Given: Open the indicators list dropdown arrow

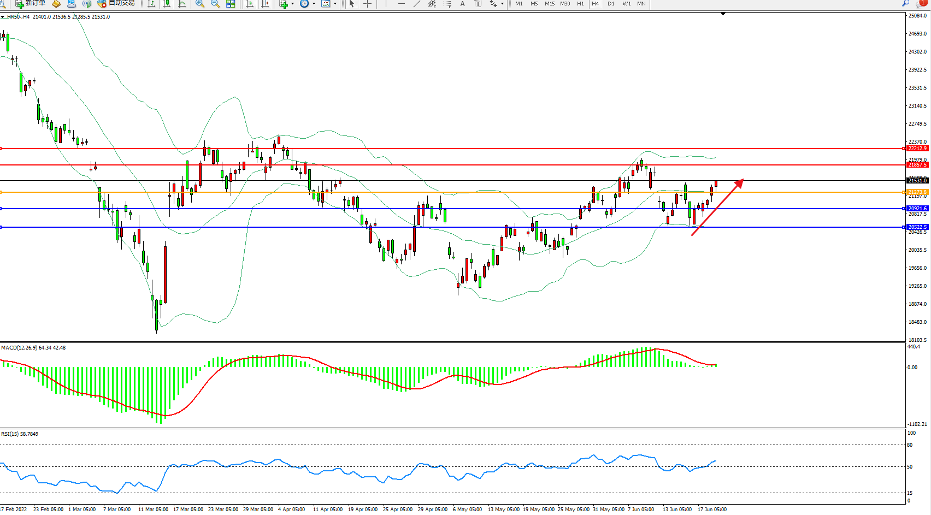Looking at the screenshot, I should pos(292,4).
